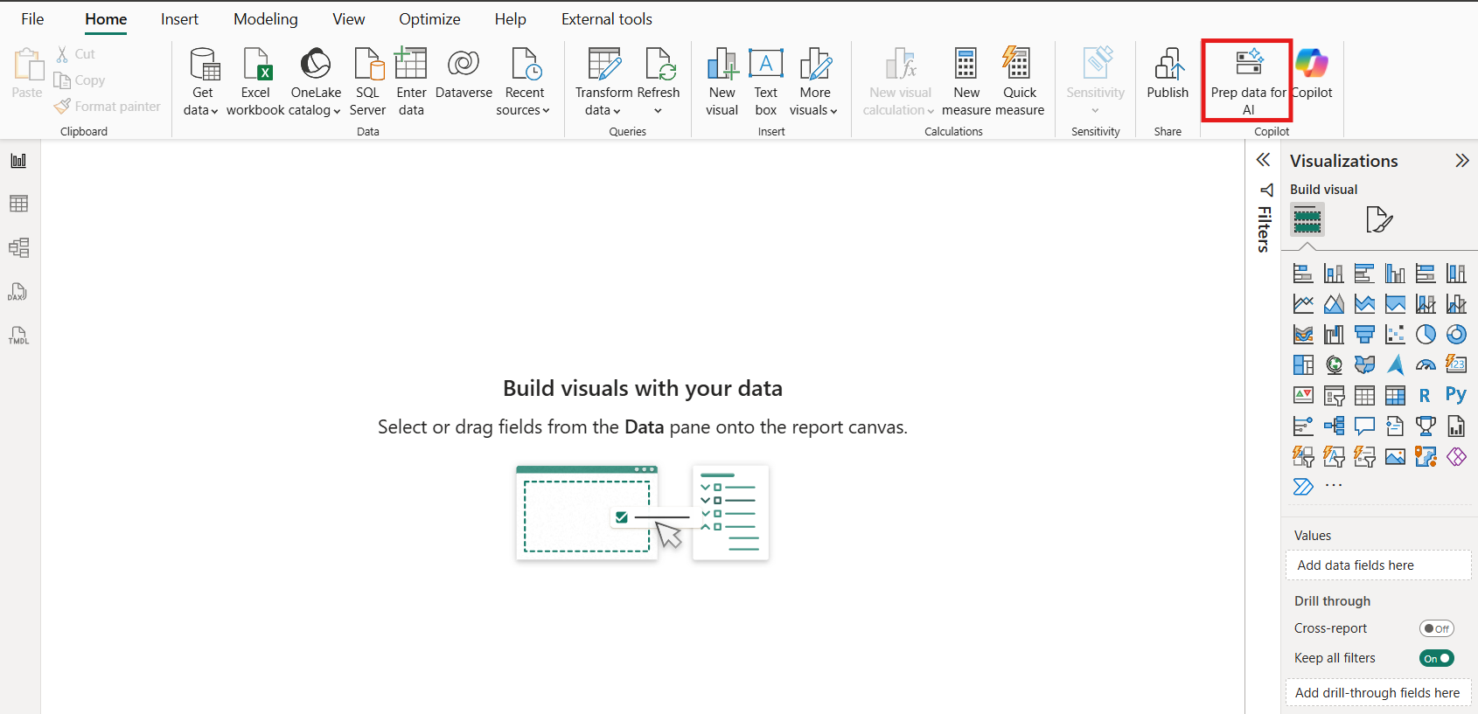
Task: Click the Prep data for AI button
Action: (1247, 80)
